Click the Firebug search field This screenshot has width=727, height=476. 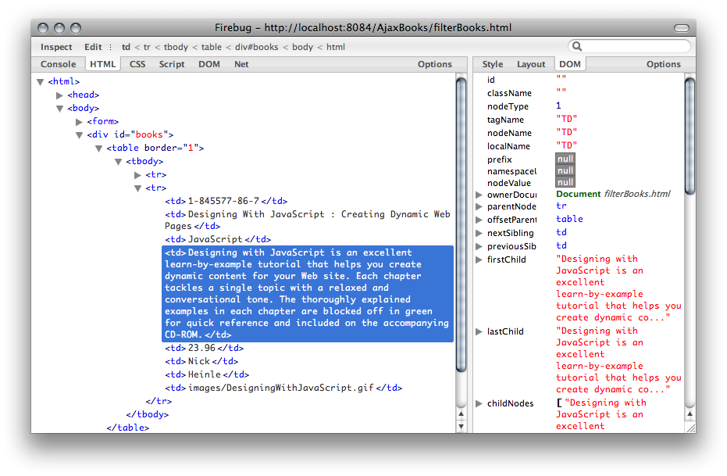[x=629, y=46]
